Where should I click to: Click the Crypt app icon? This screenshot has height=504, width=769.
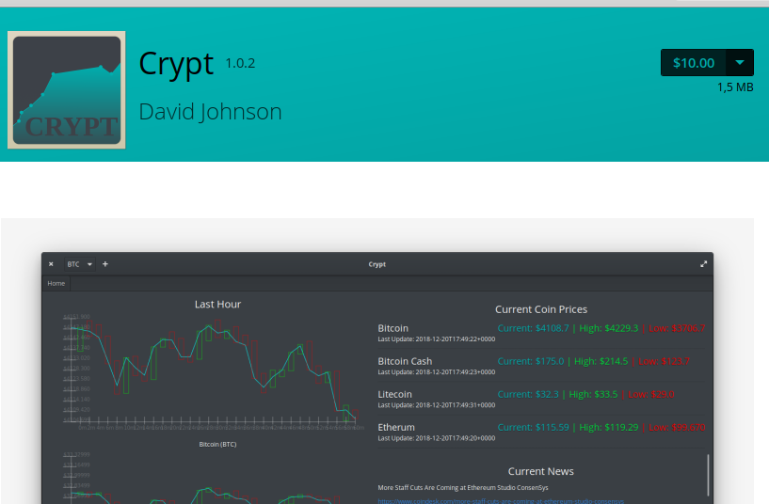(x=66, y=90)
